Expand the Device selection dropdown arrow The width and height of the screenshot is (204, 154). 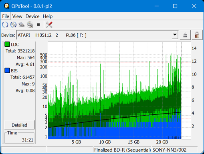(175, 35)
